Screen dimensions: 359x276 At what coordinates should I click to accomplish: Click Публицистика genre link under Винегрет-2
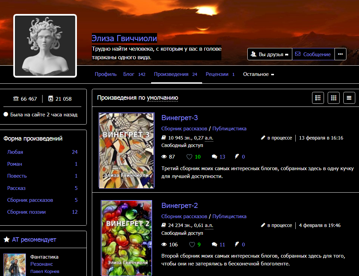[x=229, y=216]
